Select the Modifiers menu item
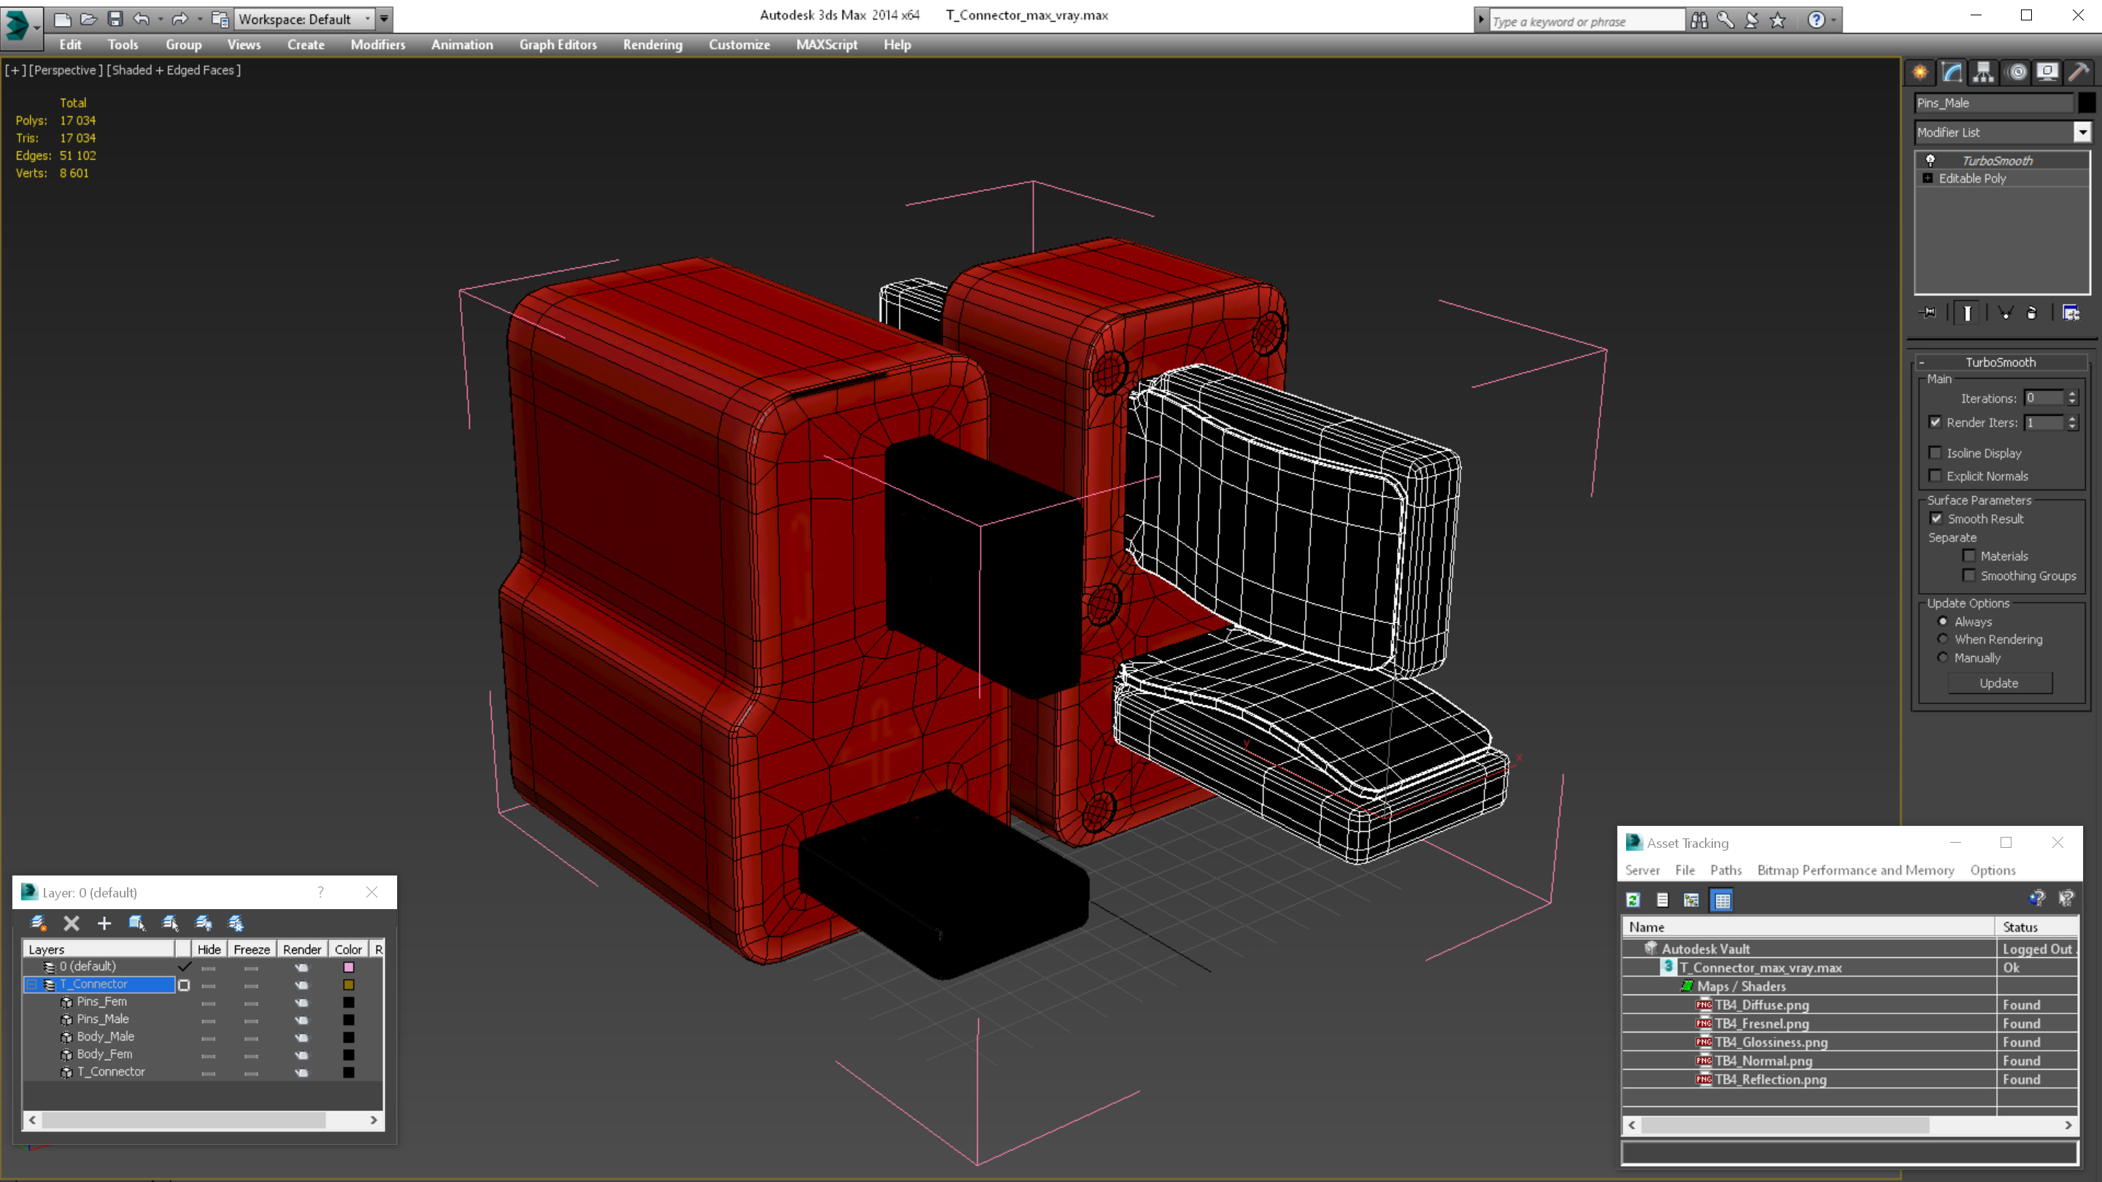The image size is (2102, 1182). 377,45
